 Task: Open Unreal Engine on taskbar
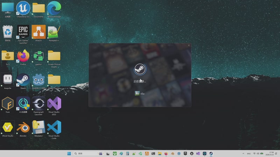(x=192, y=154)
